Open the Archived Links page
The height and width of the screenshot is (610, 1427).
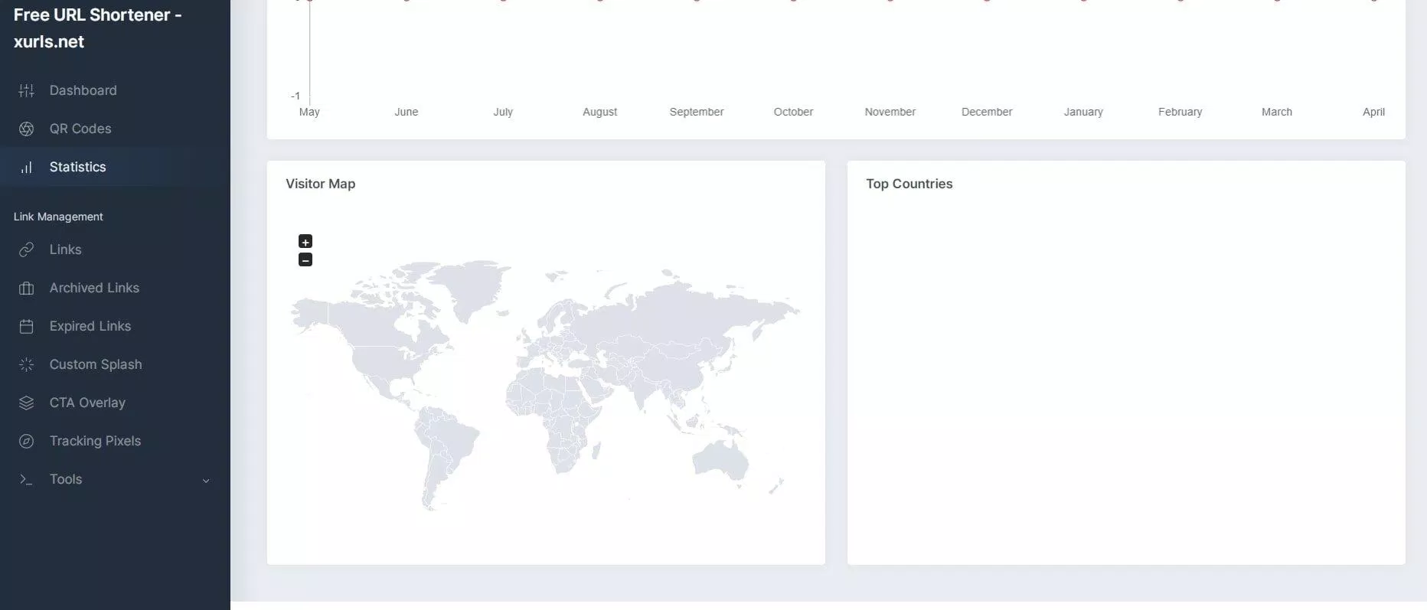(x=94, y=288)
